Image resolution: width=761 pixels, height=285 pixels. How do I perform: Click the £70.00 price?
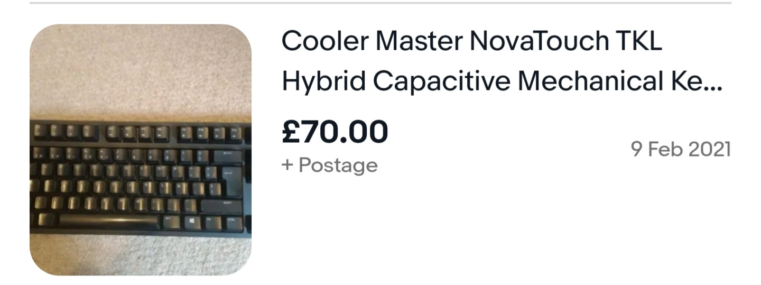coord(335,132)
